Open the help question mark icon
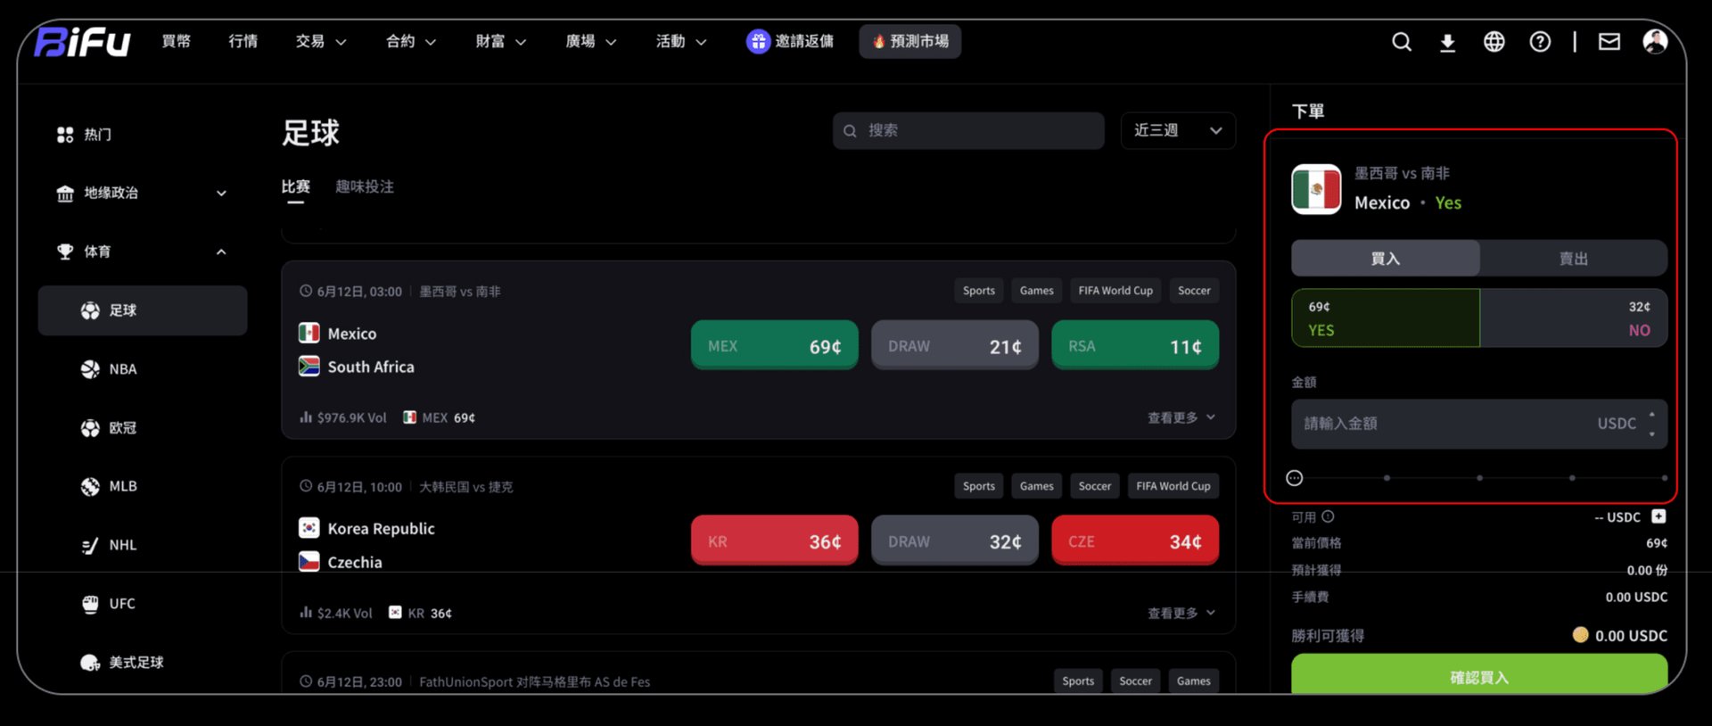 pyautogui.click(x=1540, y=42)
